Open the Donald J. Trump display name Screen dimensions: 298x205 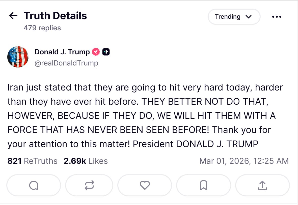click(62, 52)
